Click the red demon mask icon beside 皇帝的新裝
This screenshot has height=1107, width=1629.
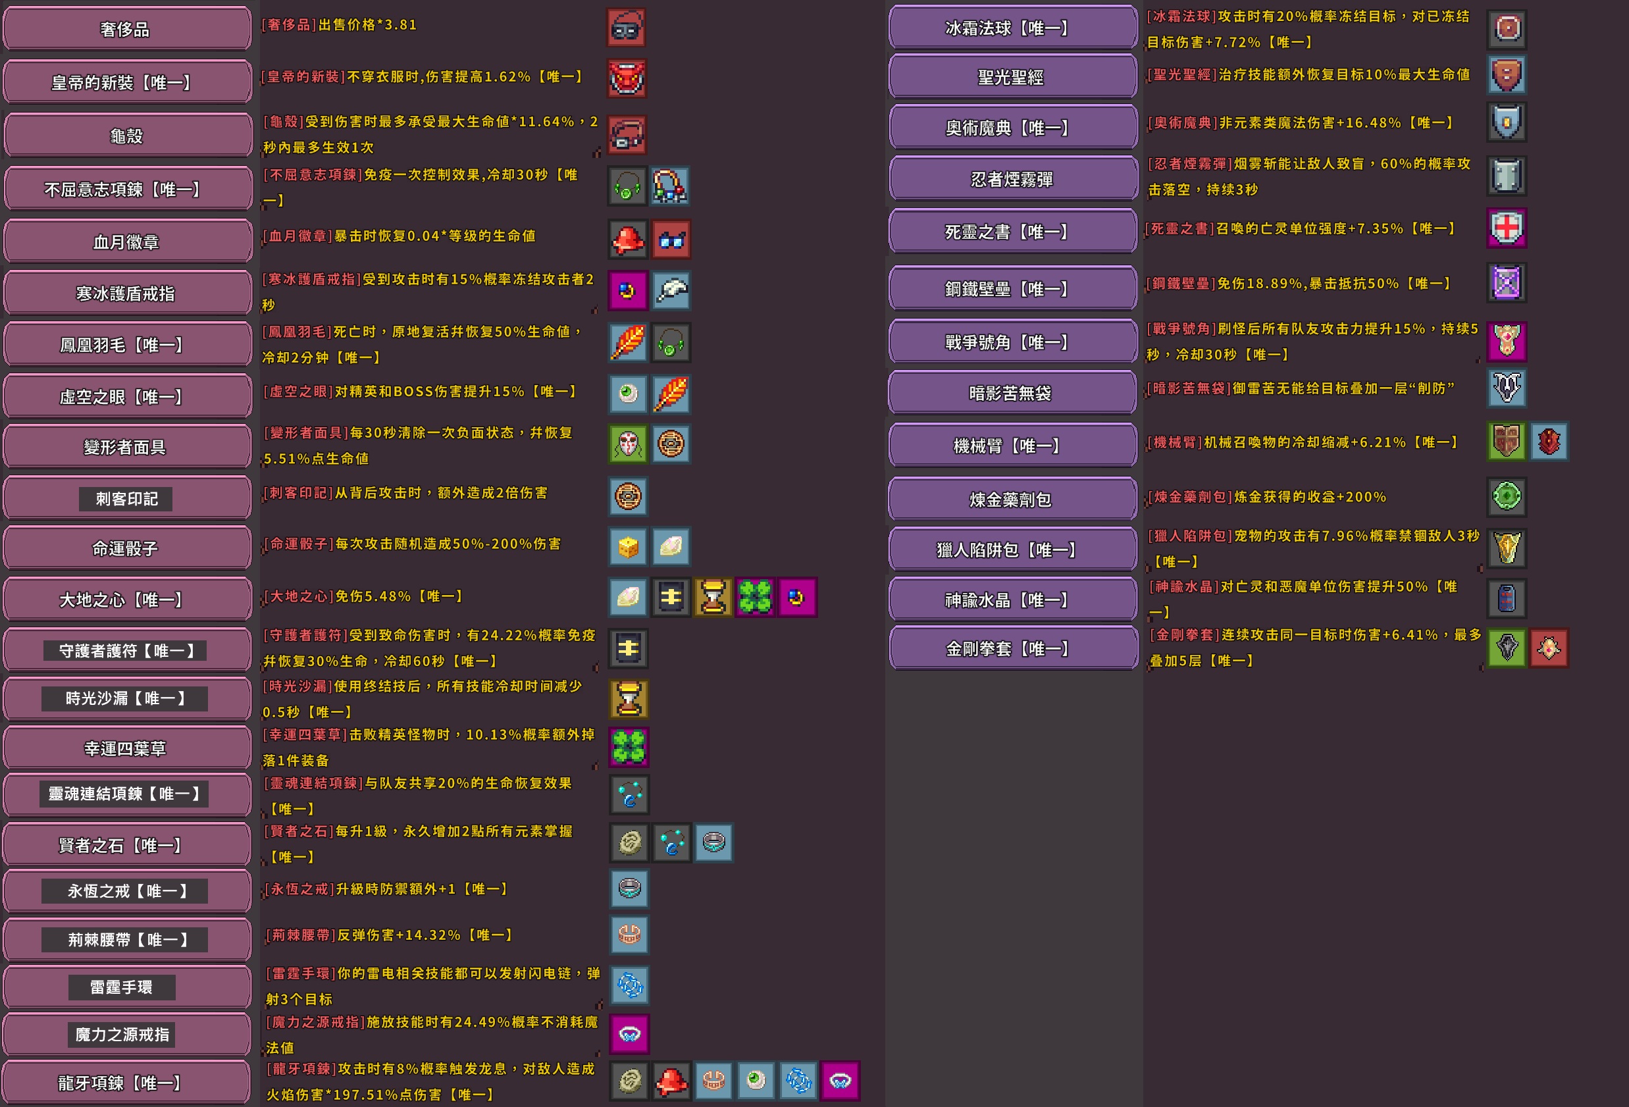click(626, 78)
